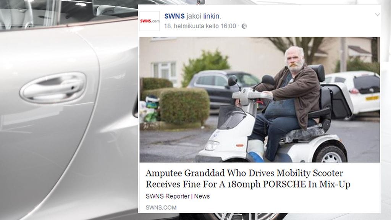Open the SWNS.com profile logo
The width and height of the screenshot is (391, 220).
pyautogui.click(x=150, y=21)
